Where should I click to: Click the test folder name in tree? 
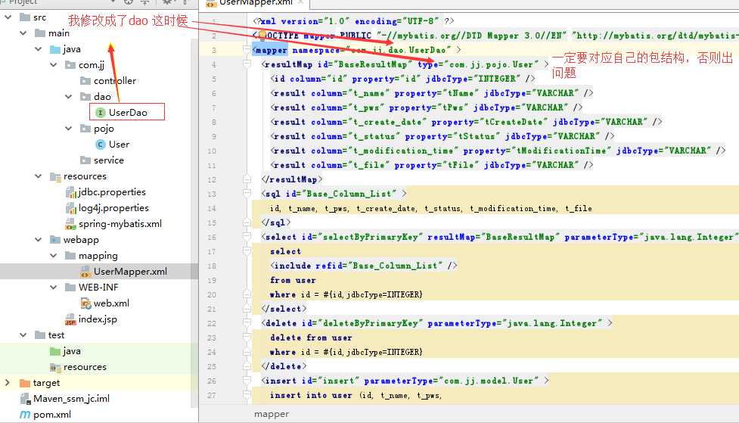point(56,334)
